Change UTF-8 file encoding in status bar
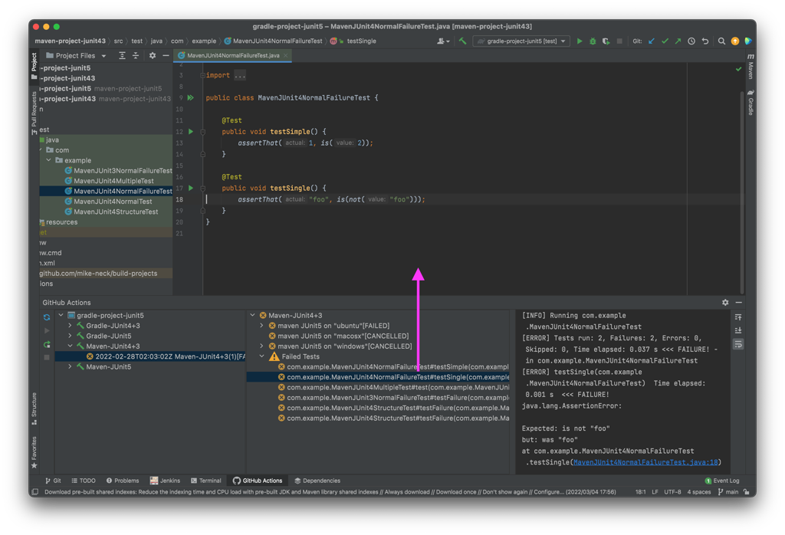 pos(672,492)
